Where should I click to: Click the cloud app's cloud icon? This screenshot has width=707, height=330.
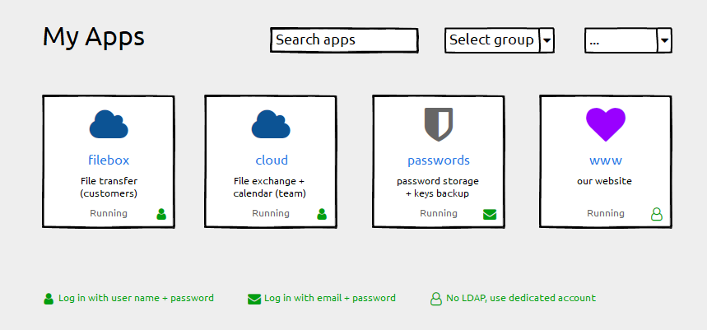(x=271, y=124)
